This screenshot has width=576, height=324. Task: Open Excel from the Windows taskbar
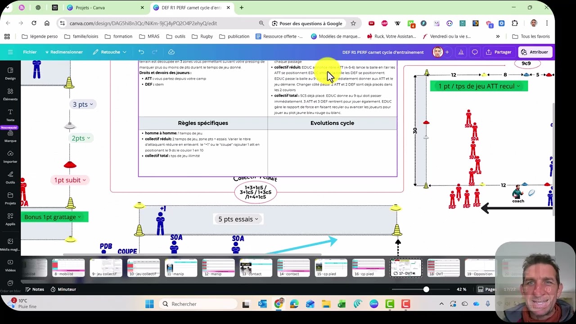(x=342, y=304)
